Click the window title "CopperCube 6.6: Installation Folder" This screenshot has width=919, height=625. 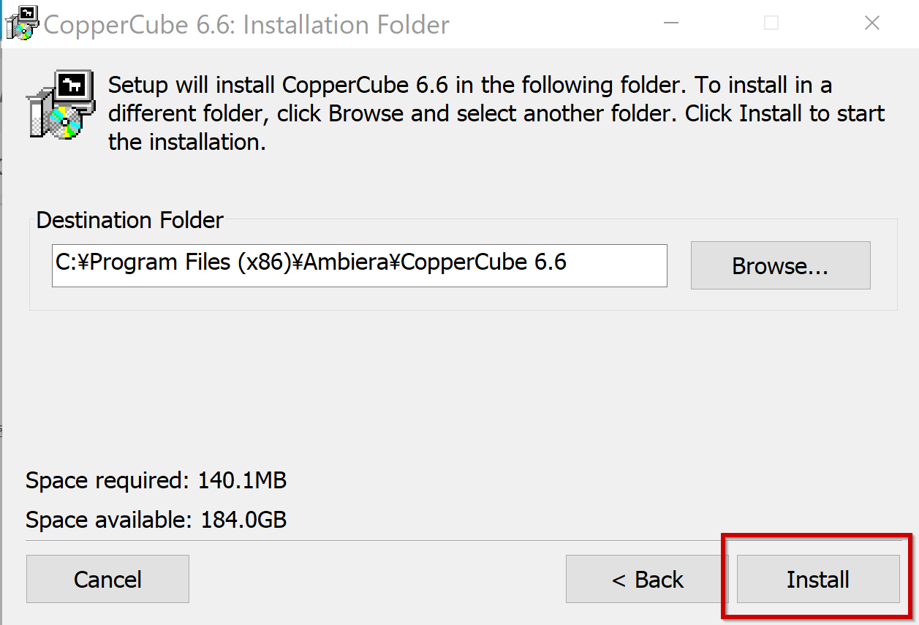coord(246,25)
